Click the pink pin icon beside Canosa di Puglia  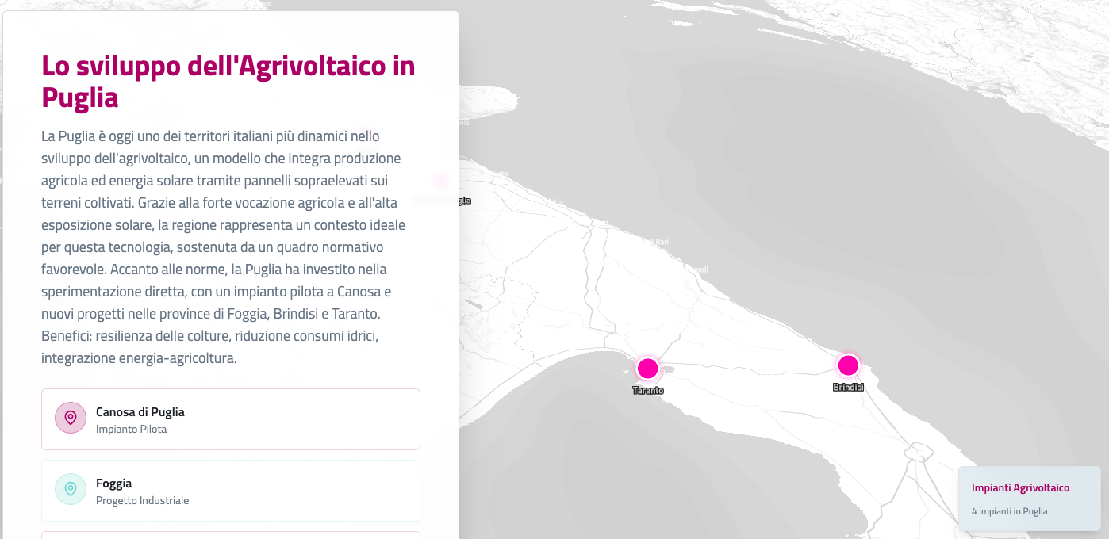coord(71,419)
